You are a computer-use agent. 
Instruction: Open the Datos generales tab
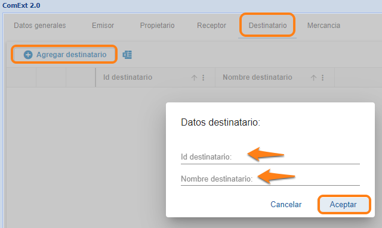(40, 26)
